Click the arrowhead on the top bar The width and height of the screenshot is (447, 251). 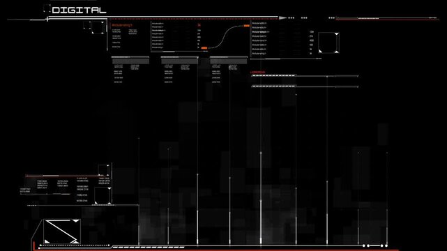click(282, 18)
